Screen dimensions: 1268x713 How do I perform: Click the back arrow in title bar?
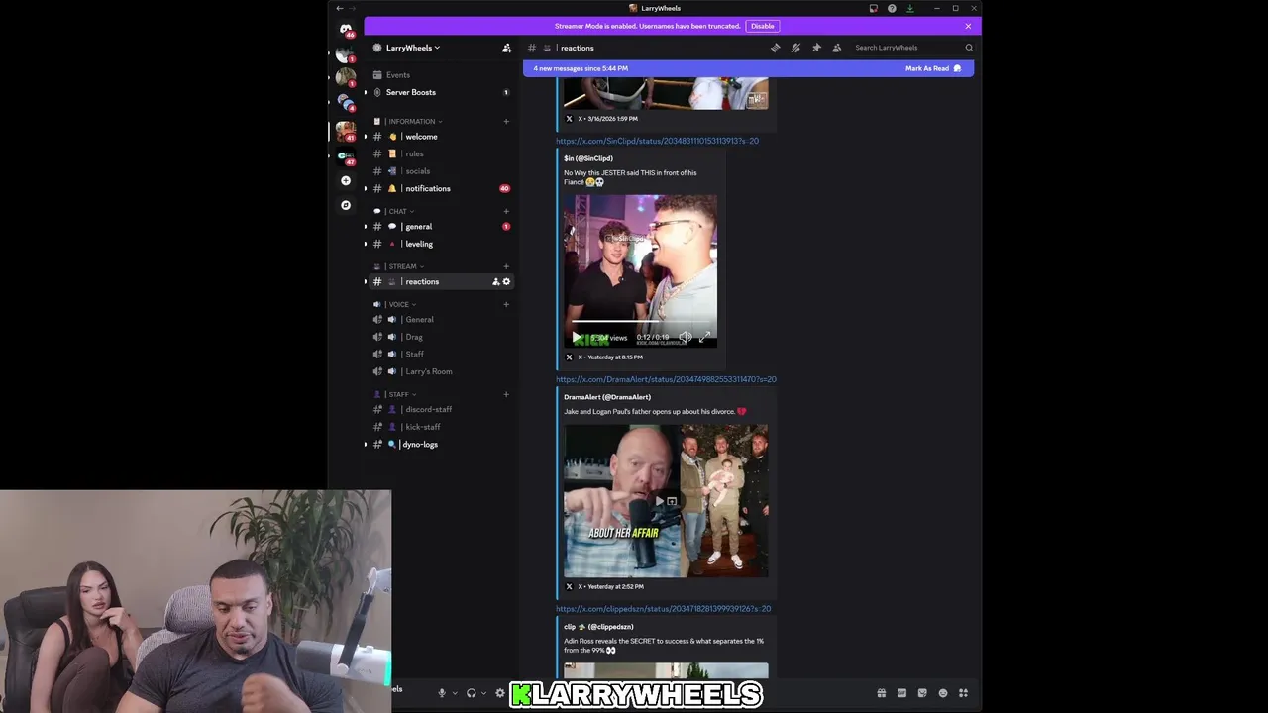(340, 8)
